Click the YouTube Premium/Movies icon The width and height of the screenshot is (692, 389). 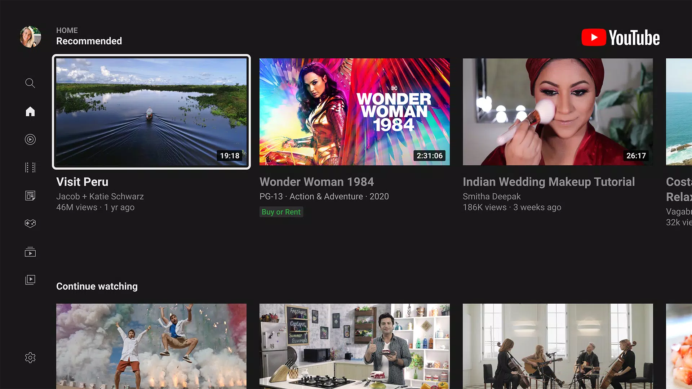tap(30, 167)
